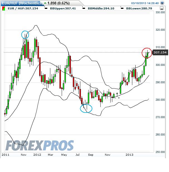Click the EUR / HUF:307.154 legend label
The image size is (169, 172).
pyautogui.click(x=23, y=9)
